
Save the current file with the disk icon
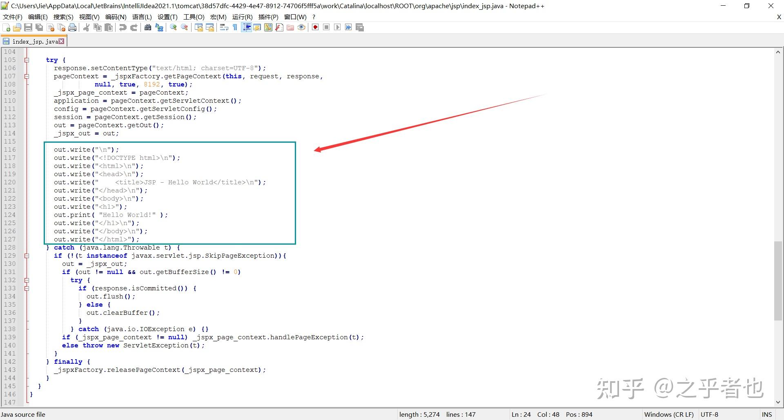click(28, 27)
